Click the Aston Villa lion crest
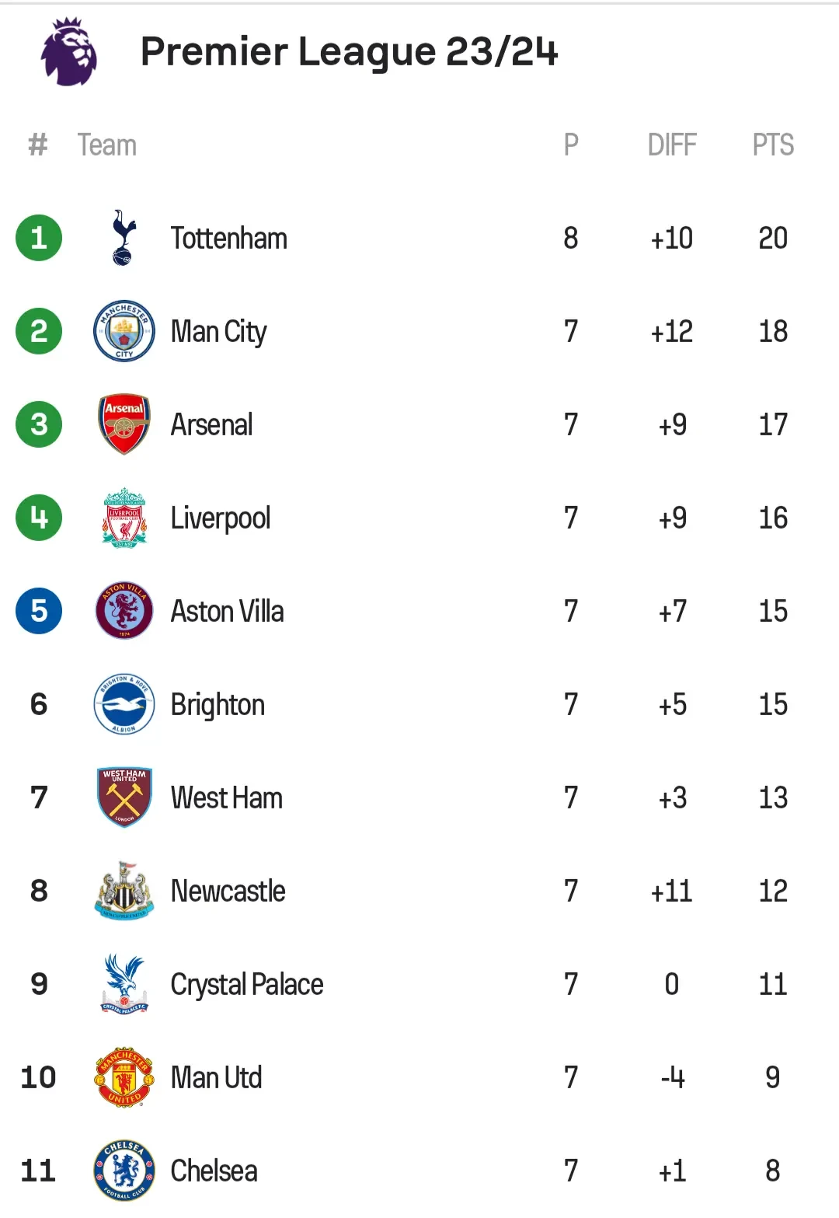 click(124, 611)
